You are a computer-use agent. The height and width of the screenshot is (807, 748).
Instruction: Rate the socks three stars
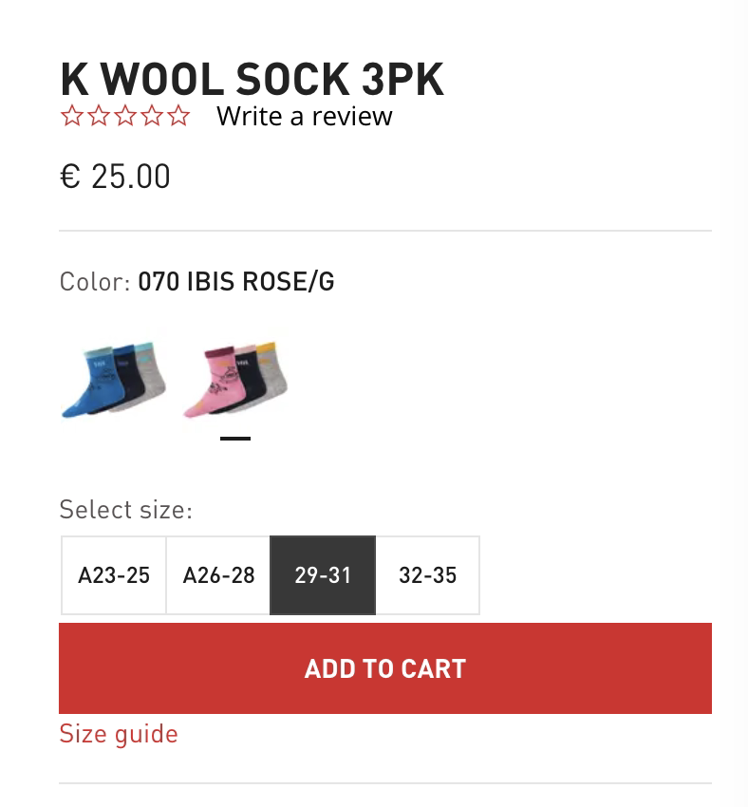click(124, 117)
